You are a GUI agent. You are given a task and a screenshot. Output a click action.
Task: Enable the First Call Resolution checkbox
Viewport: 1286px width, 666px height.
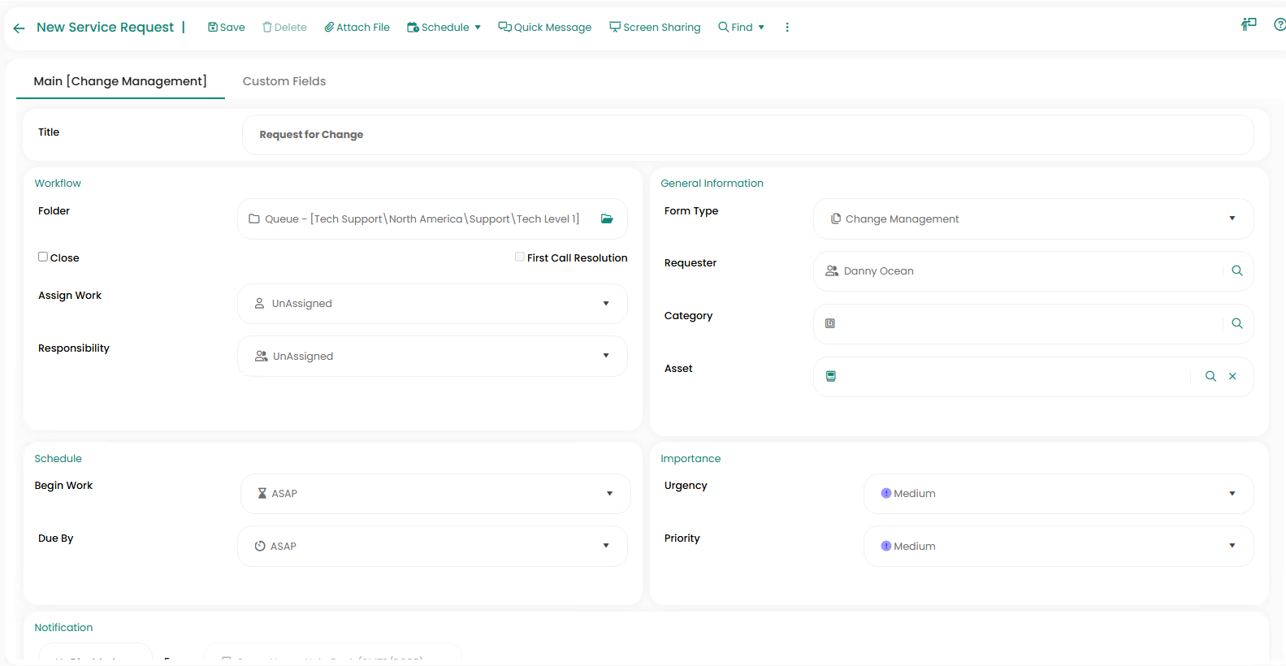point(520,257)
